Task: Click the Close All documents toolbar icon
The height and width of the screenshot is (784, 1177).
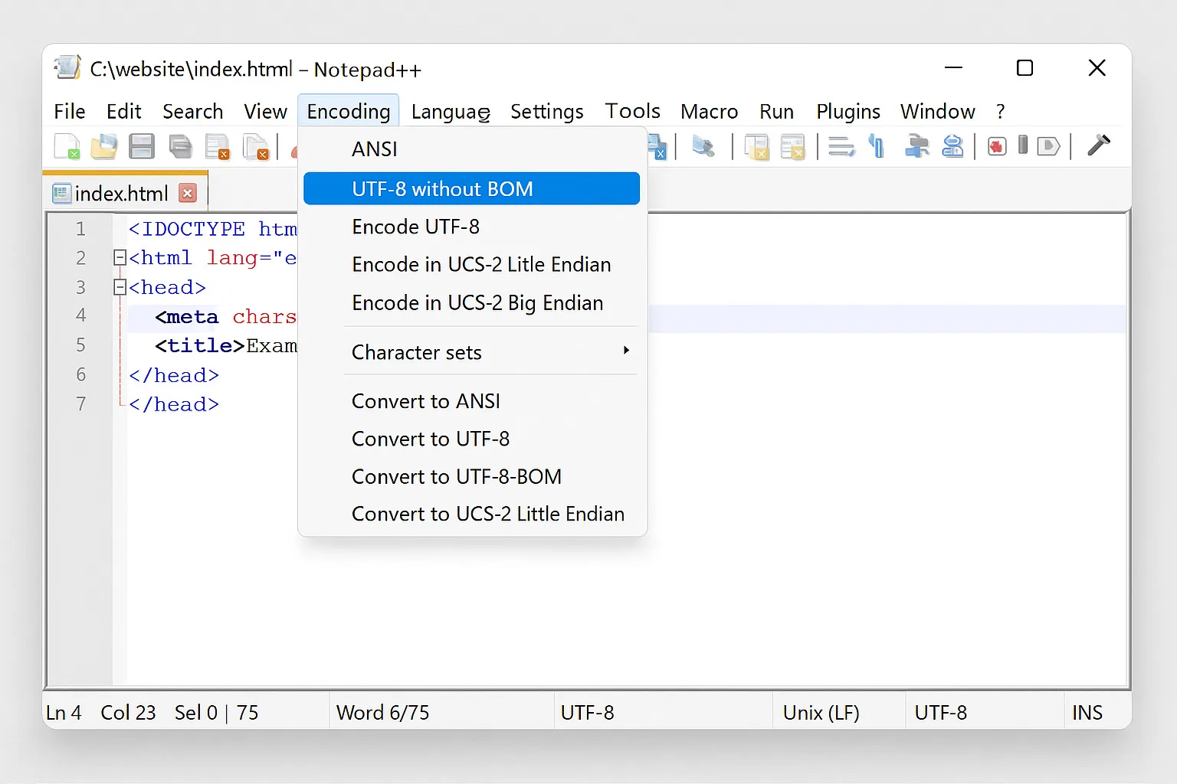Action: pos(255,146)
